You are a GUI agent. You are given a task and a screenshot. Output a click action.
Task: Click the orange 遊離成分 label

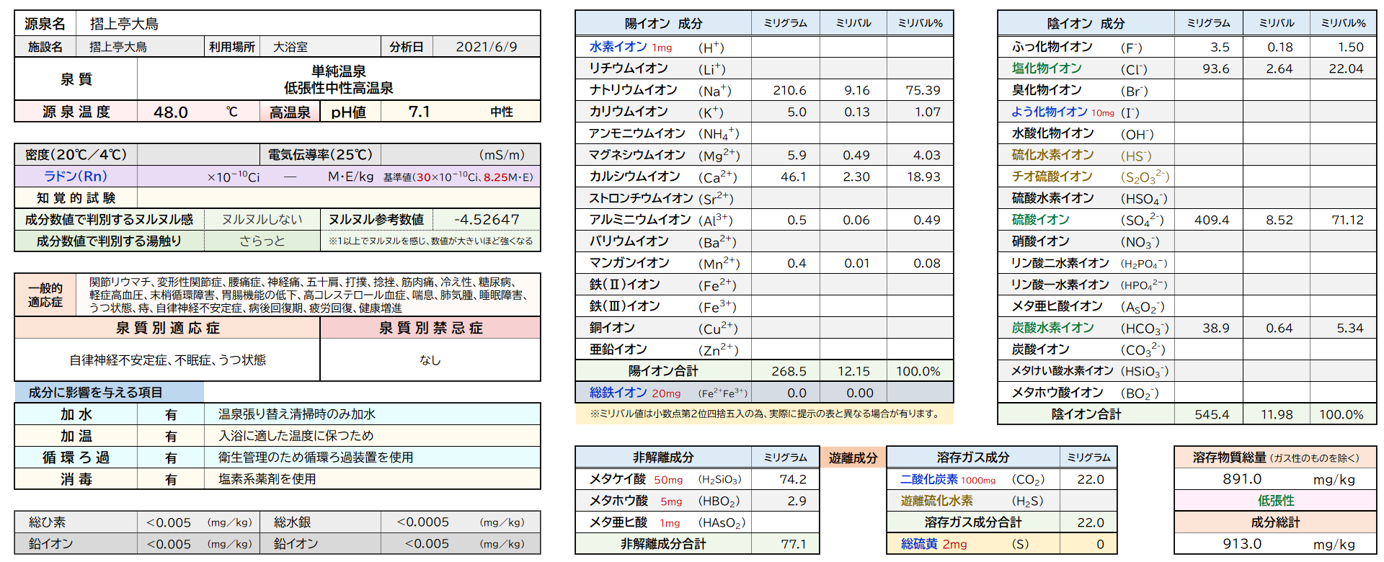point(853,458)
